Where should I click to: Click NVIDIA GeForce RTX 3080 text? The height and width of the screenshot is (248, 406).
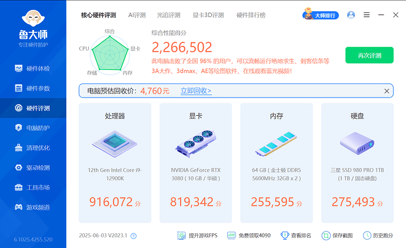(196, 175)
